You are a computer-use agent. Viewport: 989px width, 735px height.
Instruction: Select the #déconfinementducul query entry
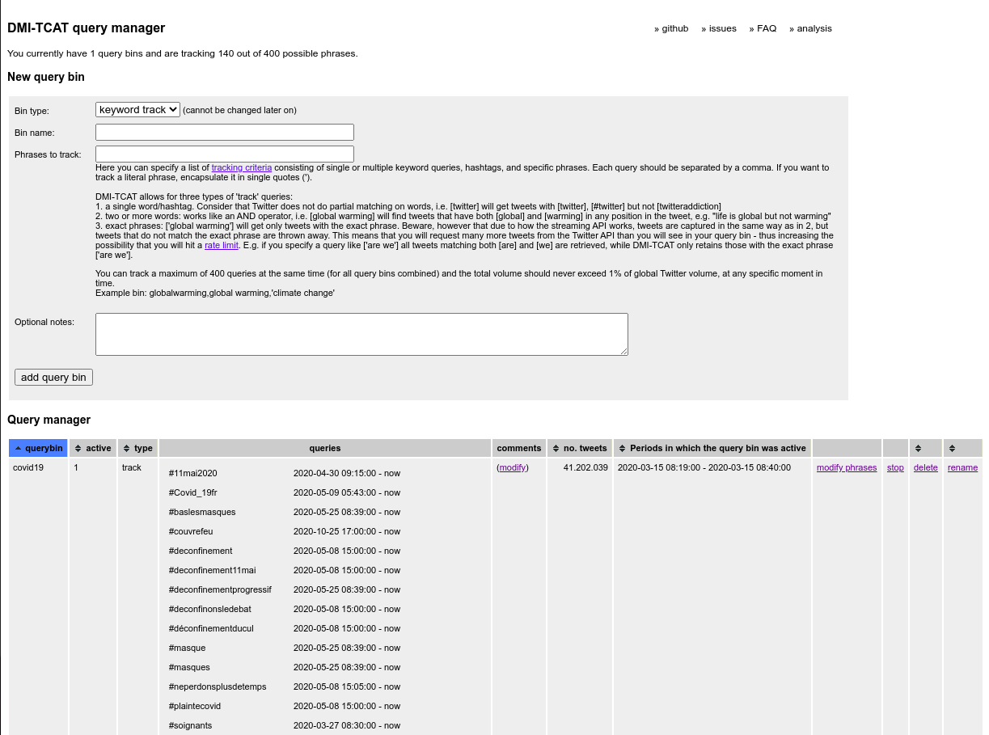(x=211, y=628)
